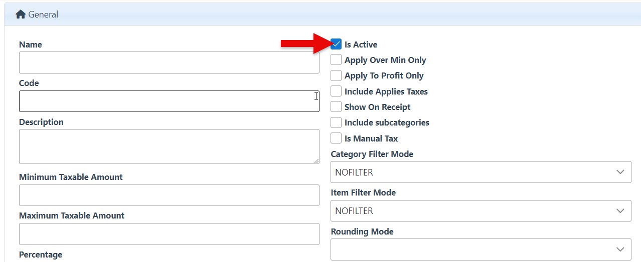The height and width of the screenshot is (262, 641).
Task: Click into the Name text field
Action: [169, 62]
